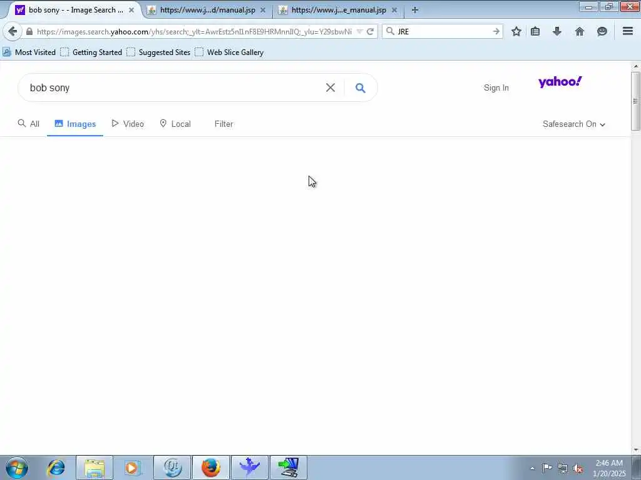Show bookmarks list icon

click(535, 31)
